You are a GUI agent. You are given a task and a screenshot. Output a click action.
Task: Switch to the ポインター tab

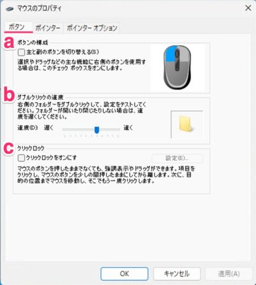coord(48,28)
